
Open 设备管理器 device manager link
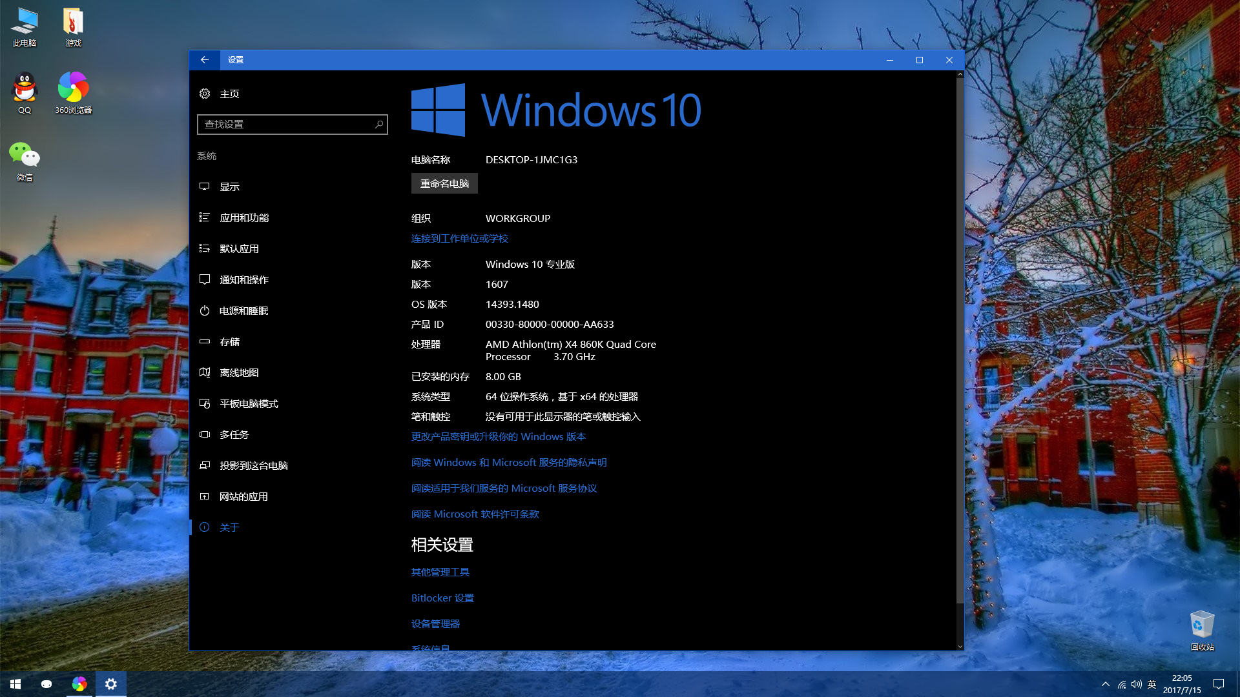[436, 623]
